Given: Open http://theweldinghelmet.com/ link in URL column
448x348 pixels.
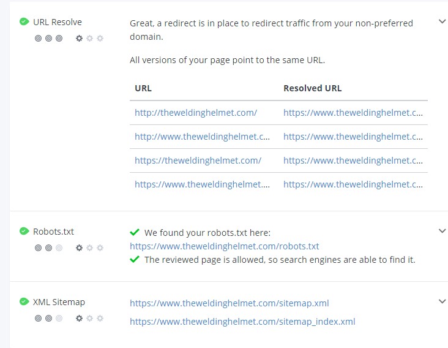Looking at the screenshot, I should tap(196, 113).
